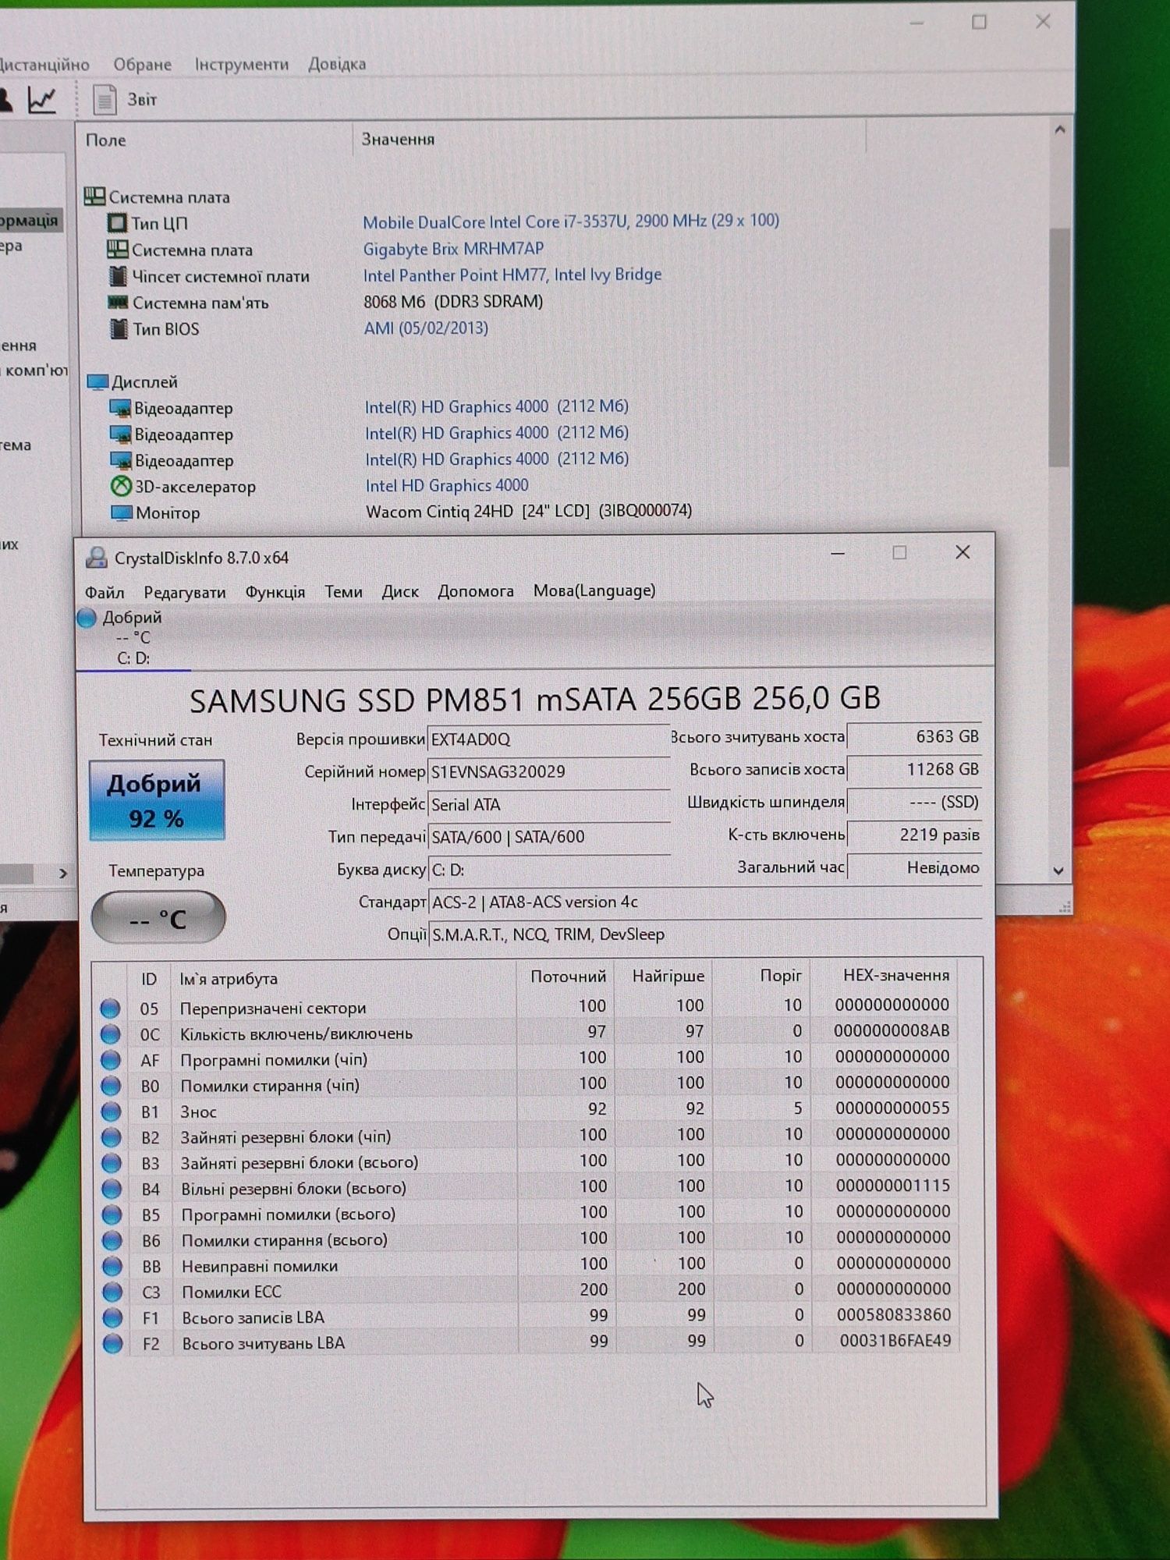Click the Добрий 92 % health status button
The height and width of the screenshot is (1560, 1170).
click(157, 800)
